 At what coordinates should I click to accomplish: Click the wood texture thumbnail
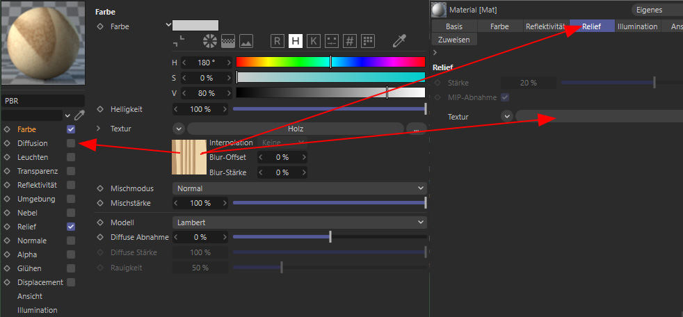[189, 157]
